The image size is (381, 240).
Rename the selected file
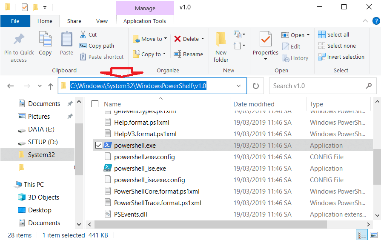(x=188, y=54)
